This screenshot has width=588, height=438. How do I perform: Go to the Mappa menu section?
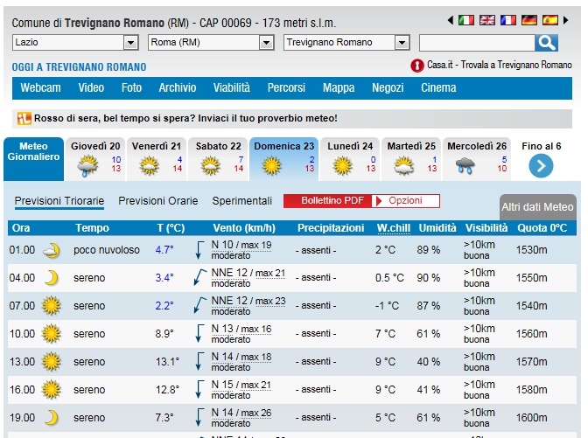pyautogui.click(x=339, y=88)
